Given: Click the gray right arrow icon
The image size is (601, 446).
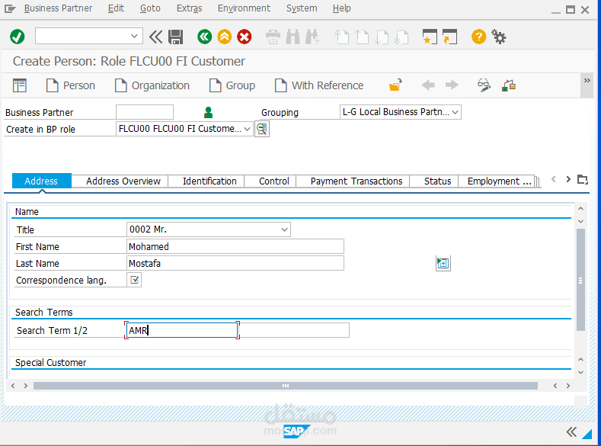Looking at the screenshot, I should (452, 85).
